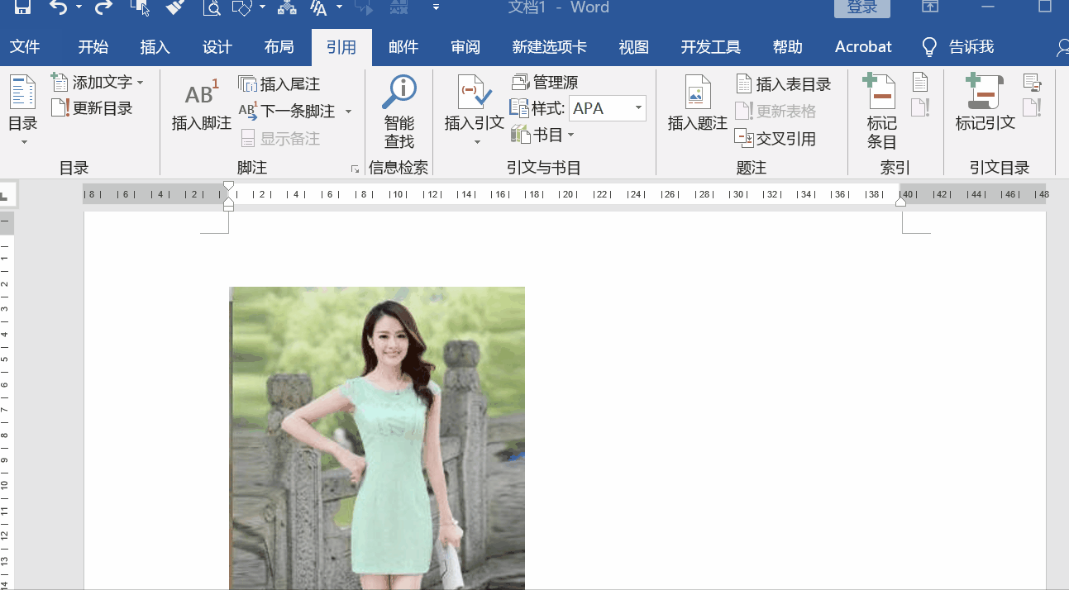Click 交叉引用 button
Image resolution: width=1069 pixels, height=590 pixels.
[x=776, y=139]
